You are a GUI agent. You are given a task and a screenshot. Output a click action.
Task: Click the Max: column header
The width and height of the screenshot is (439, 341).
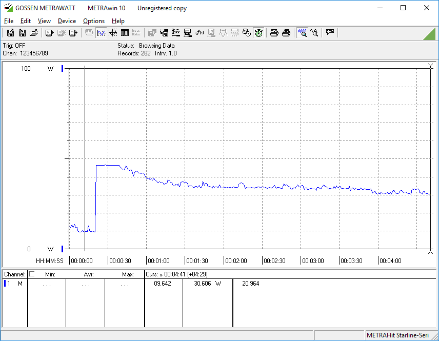point(128,274)
